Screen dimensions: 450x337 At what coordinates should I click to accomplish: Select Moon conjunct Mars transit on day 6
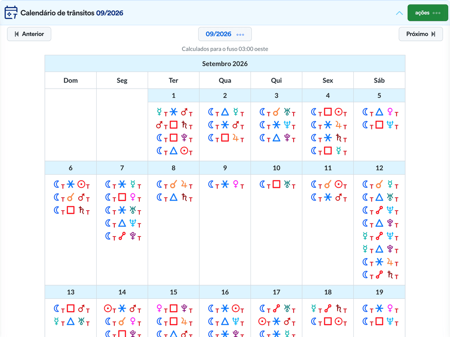point(72,197)
